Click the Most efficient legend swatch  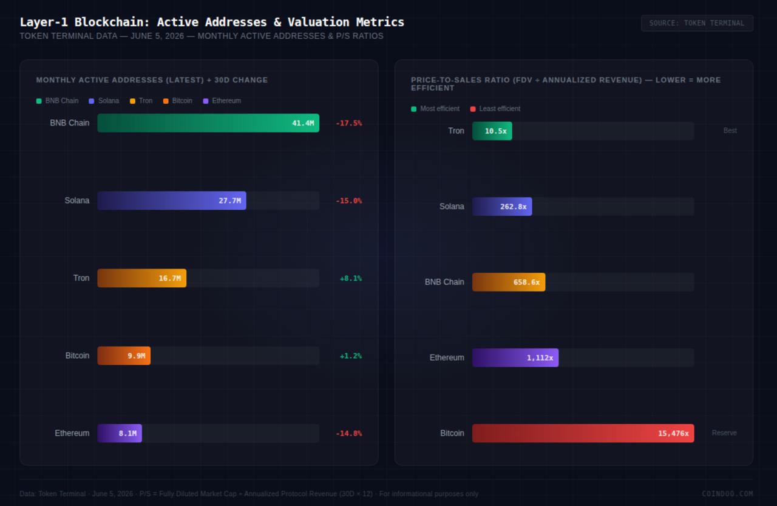pos(414,109)
